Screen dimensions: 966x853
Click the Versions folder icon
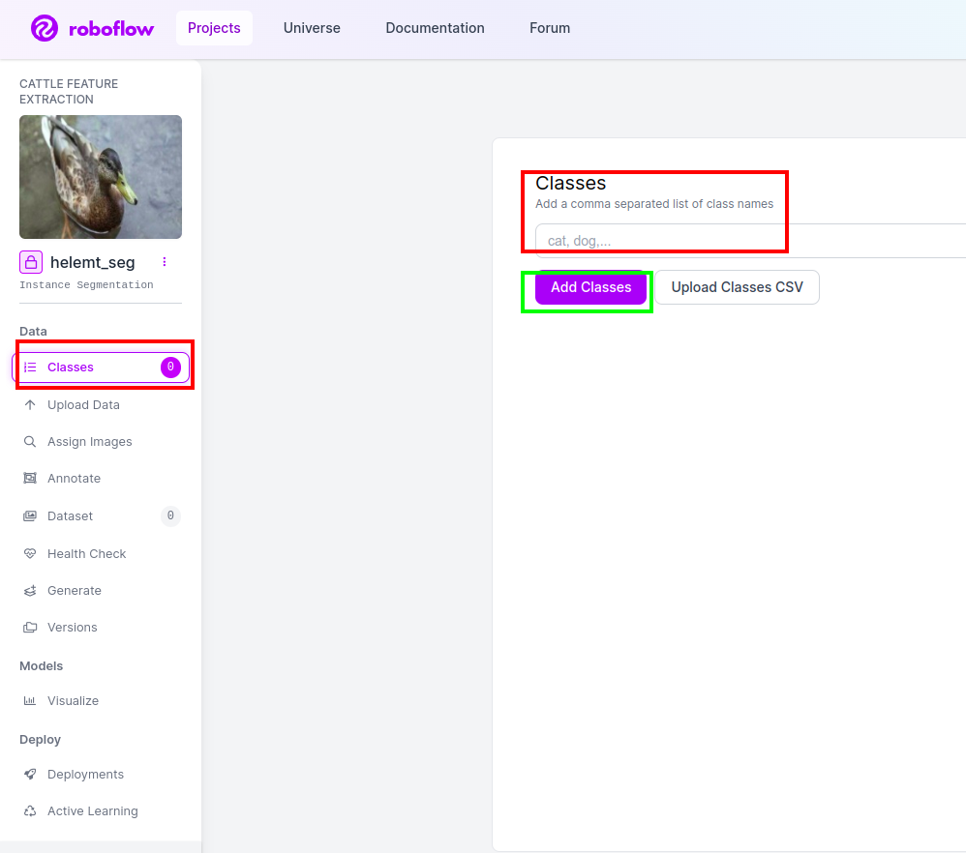tap(30, 628)
